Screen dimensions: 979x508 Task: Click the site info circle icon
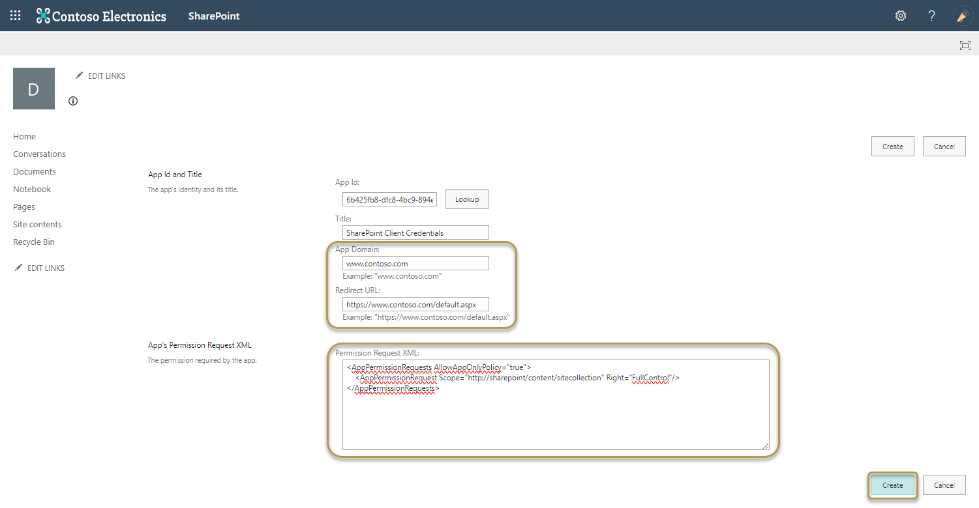[73, 101]
